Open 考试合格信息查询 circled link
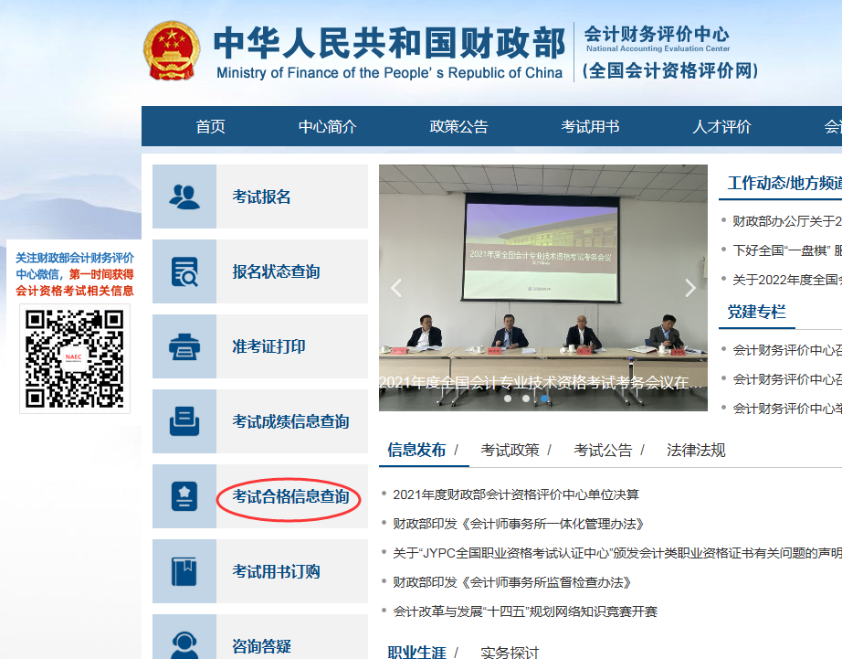Image resolution: width=842 pixels, height=659 pixels. click(290, 497)
